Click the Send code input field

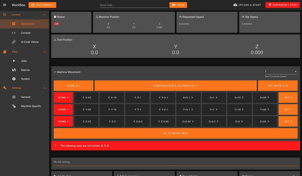134,5
